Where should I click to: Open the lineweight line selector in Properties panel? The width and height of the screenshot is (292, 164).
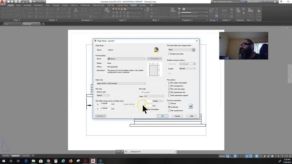(195, 13)
